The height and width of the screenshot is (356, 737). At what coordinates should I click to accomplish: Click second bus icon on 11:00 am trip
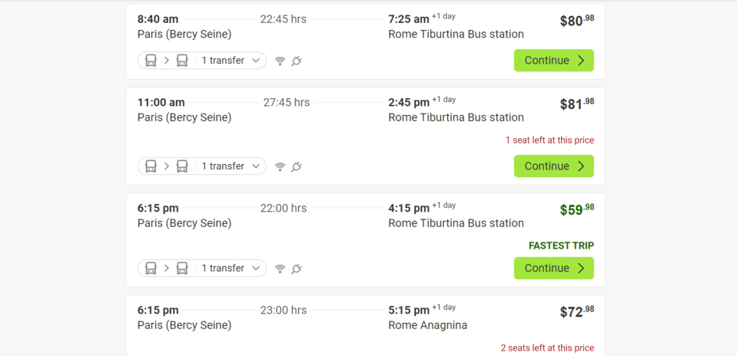coord(182,166)
